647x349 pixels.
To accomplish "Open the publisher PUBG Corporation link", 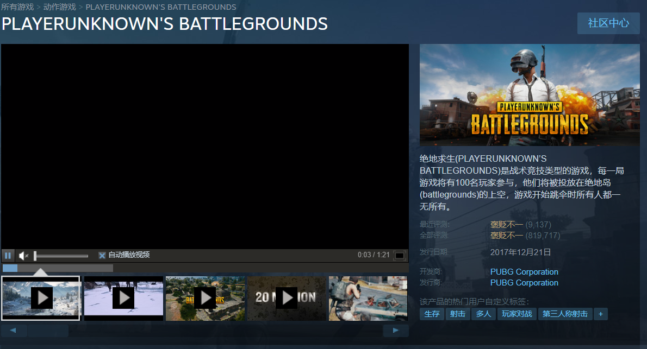I will [524, 283].
